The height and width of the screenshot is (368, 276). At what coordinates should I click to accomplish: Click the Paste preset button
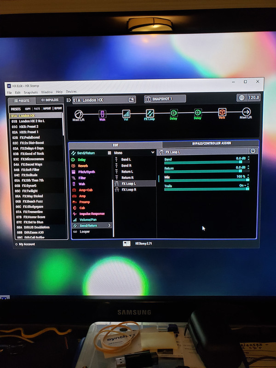tap(37, 109)
